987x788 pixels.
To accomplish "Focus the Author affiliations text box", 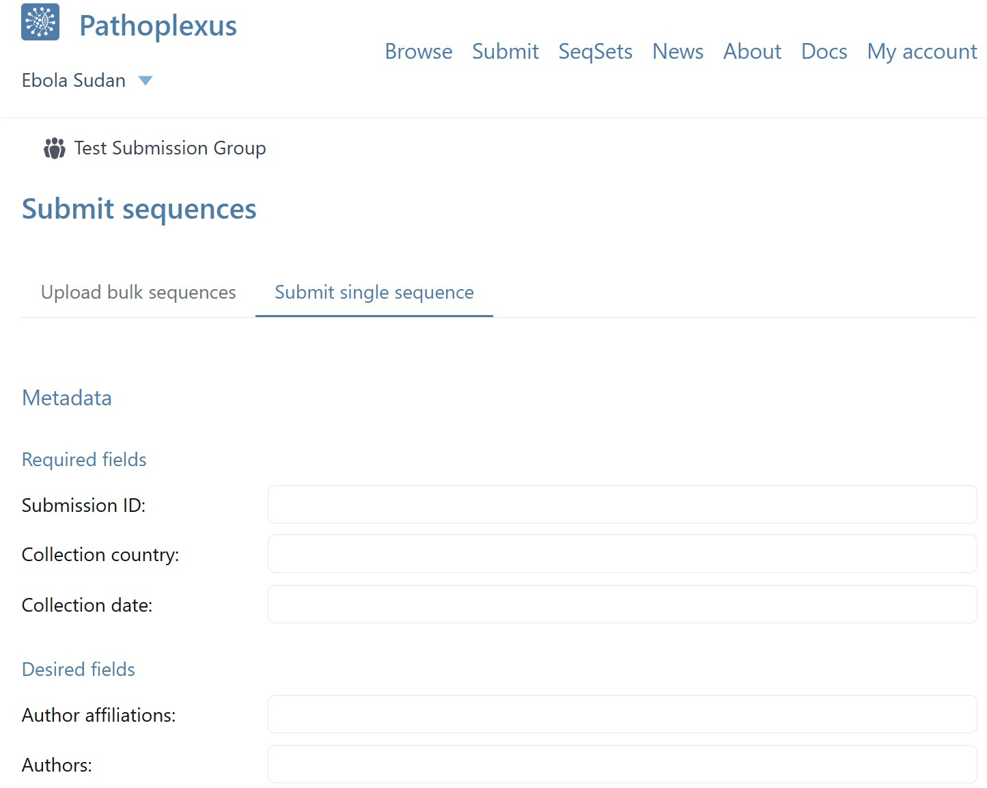I will [622, 714].
